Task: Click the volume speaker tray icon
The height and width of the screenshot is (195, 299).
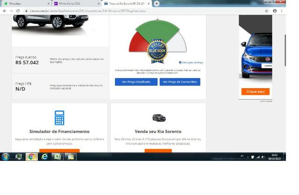Action: tap(263, 157)
